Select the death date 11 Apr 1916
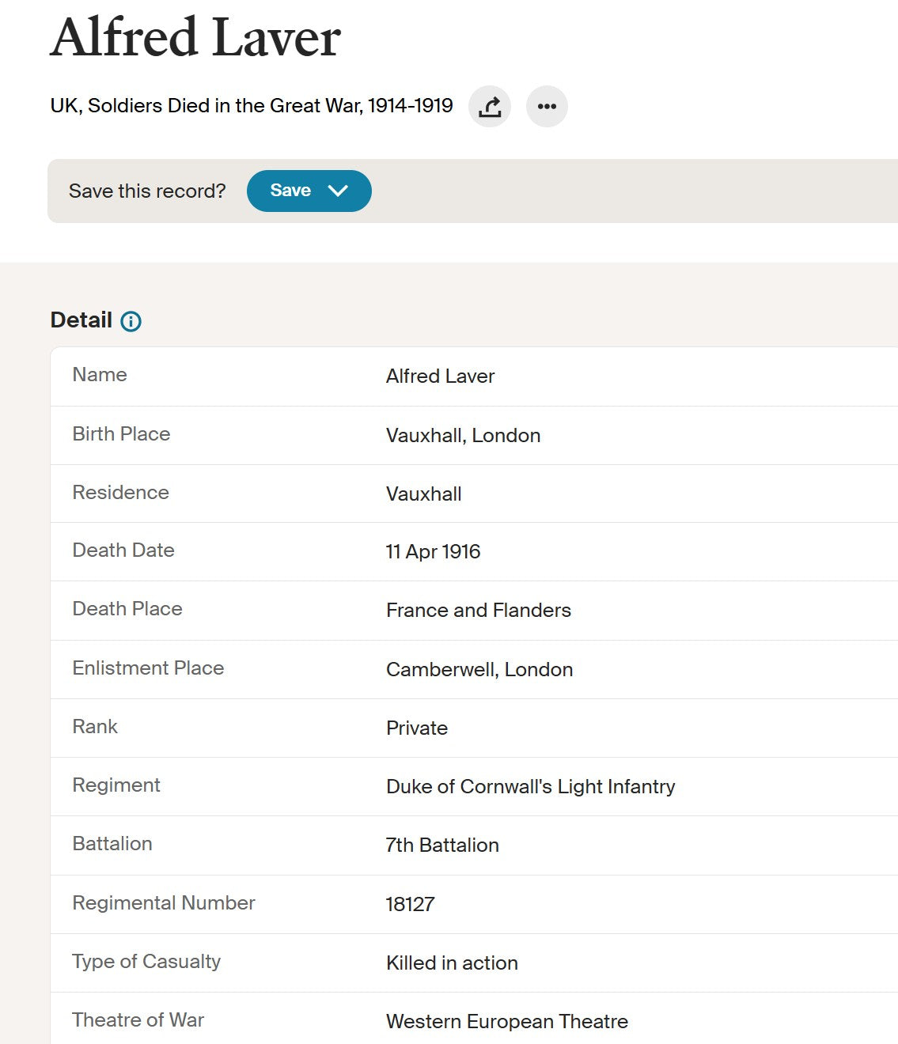This screenshot has width=898, height=1044. (x=433, y=552)
